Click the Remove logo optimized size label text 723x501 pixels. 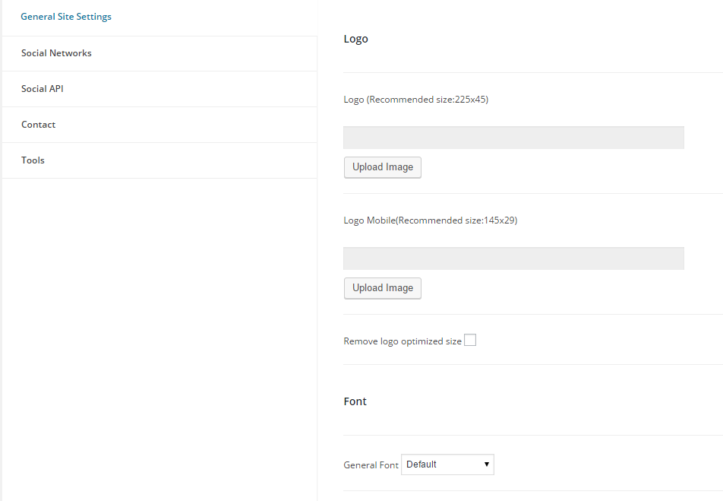point(403,341)
